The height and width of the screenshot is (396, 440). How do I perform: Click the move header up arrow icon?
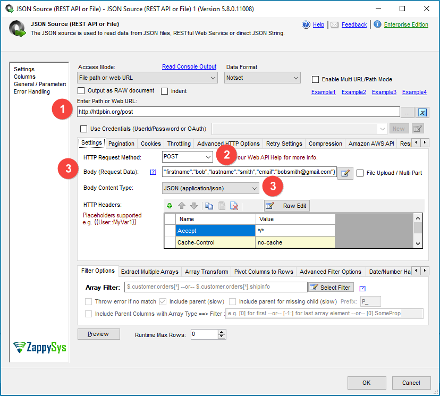tap(182, 206)
